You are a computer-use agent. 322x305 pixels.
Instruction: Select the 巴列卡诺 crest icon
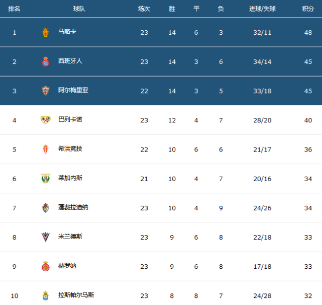click(x=46, y=120)
